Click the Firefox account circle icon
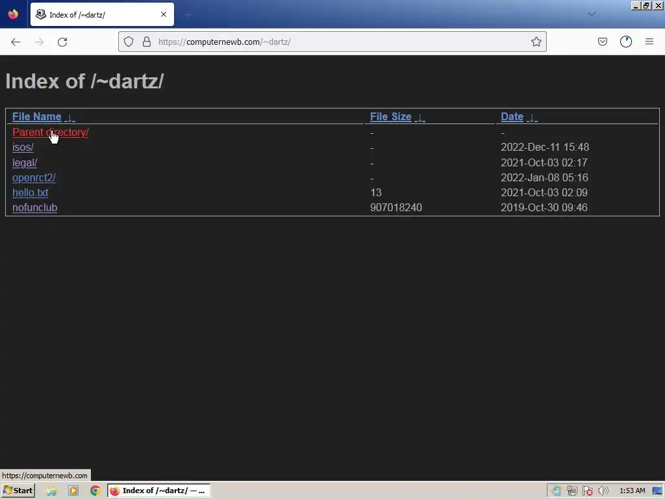665x499 pixels. (626, 42)
